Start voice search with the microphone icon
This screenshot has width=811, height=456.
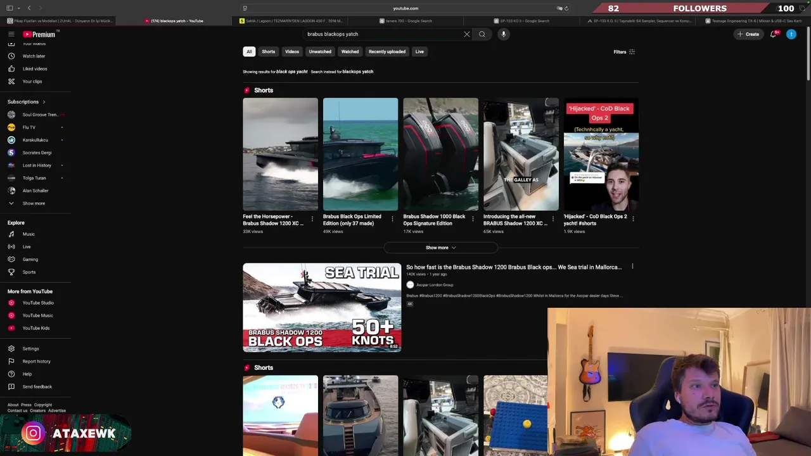(504, 34)
